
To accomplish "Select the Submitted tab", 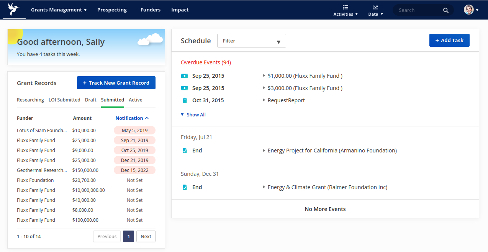I will tap(113, 100).
